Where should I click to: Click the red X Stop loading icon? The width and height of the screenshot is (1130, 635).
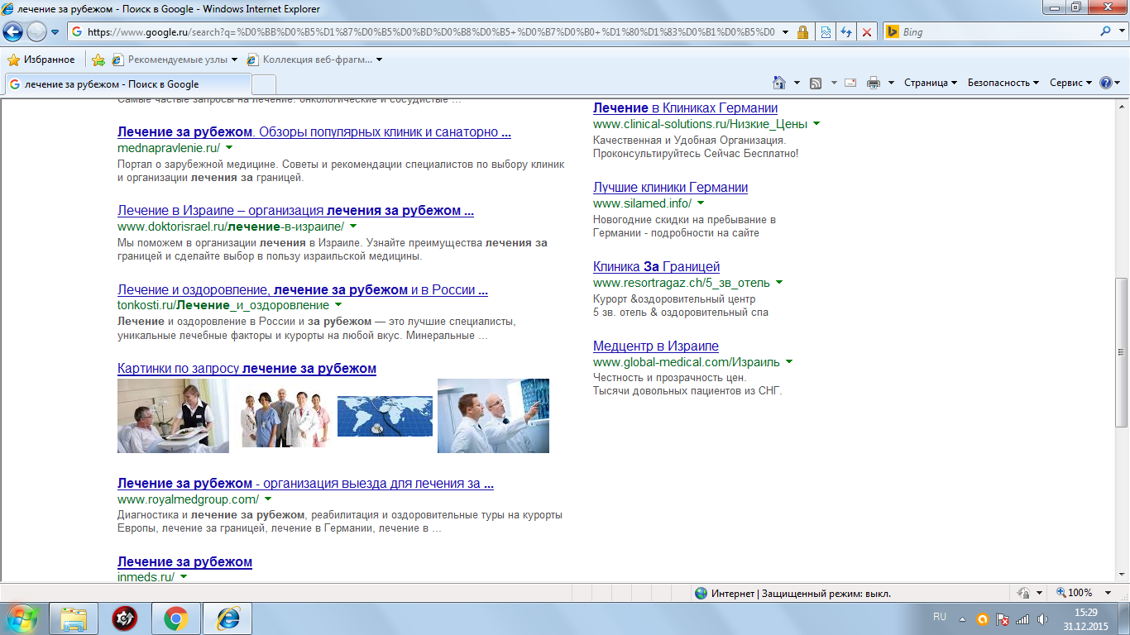(x=866, y=32)
